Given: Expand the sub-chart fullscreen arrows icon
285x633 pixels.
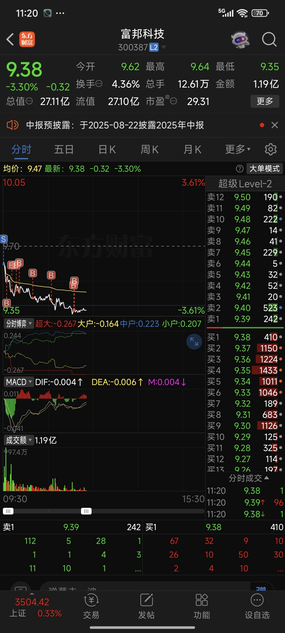Looking at the screenshot, I should [x=194, y=342].
